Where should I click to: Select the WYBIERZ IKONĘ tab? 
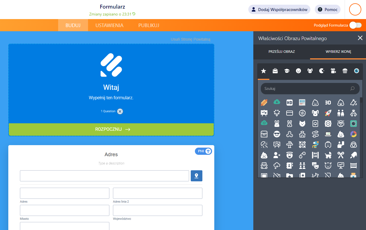coord(338,52)
